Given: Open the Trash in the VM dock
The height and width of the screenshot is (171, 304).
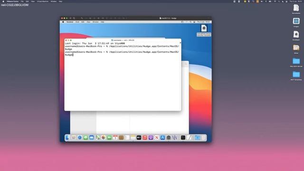Looking at the screenshot, I should 203,138.
